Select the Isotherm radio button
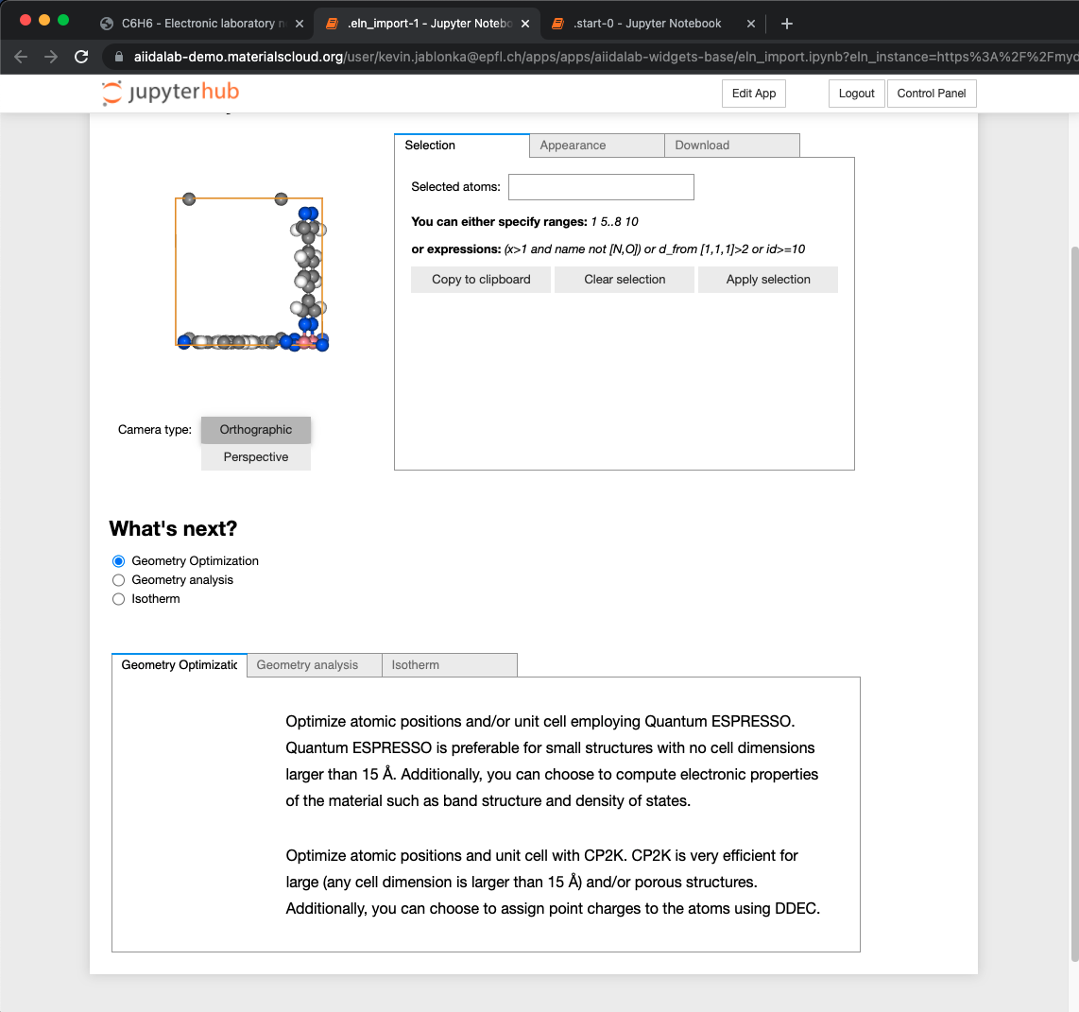This screenshot has height=1012, width=1079. (118, 598)
